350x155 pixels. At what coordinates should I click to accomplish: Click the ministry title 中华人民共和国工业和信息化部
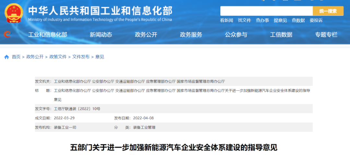100,11
